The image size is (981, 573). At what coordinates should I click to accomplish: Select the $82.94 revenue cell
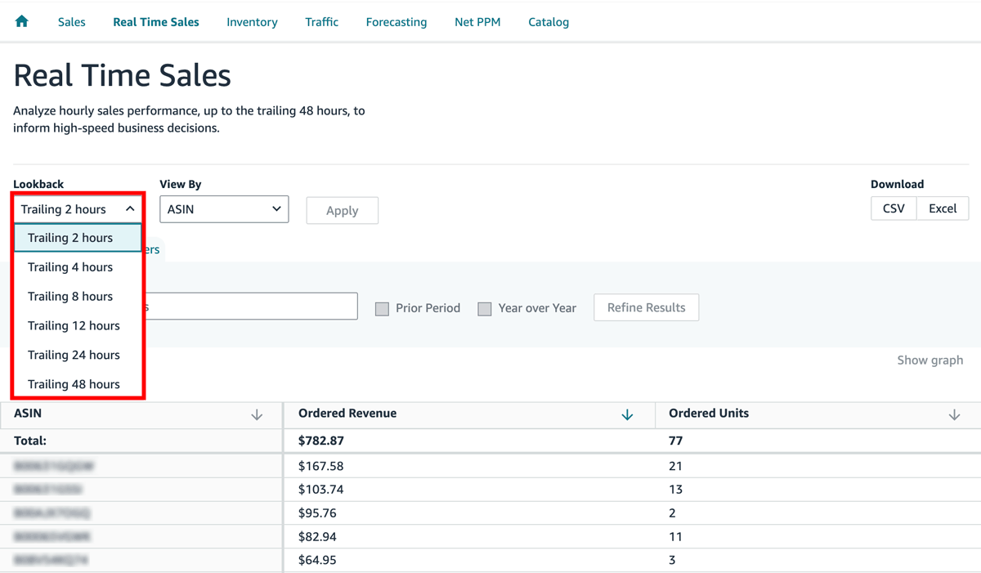point(469,537)
